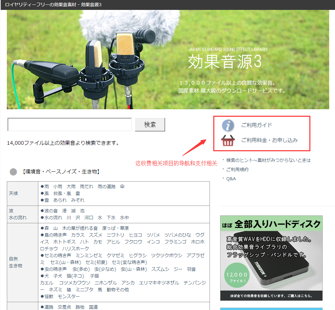The height and width of the screenshot is (310, 335).
Task: Select the ツクツクボウシ category
Action: [167, 256]
